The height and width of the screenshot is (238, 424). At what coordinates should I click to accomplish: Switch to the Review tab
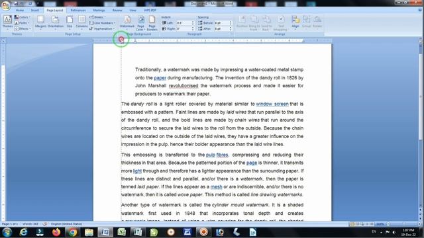pos(117,11)
